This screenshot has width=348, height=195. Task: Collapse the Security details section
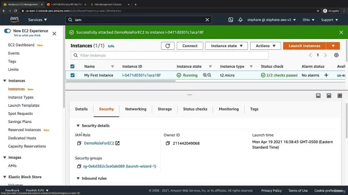pos(78,126)
